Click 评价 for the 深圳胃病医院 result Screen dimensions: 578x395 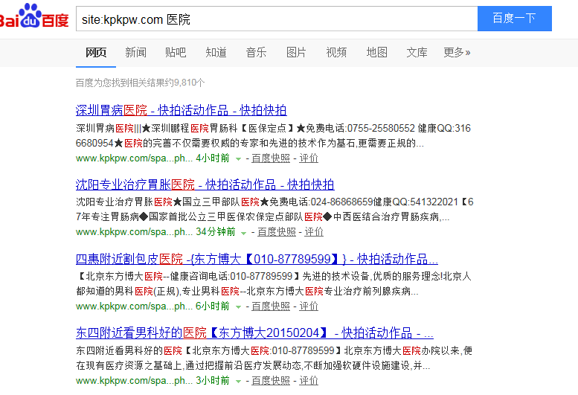309,158
